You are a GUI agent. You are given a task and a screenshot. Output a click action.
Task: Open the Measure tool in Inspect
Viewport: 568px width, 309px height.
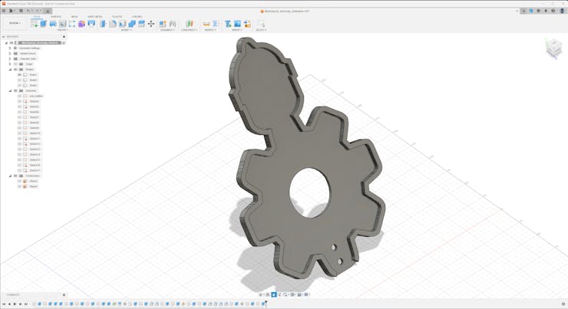coord(206,24)
